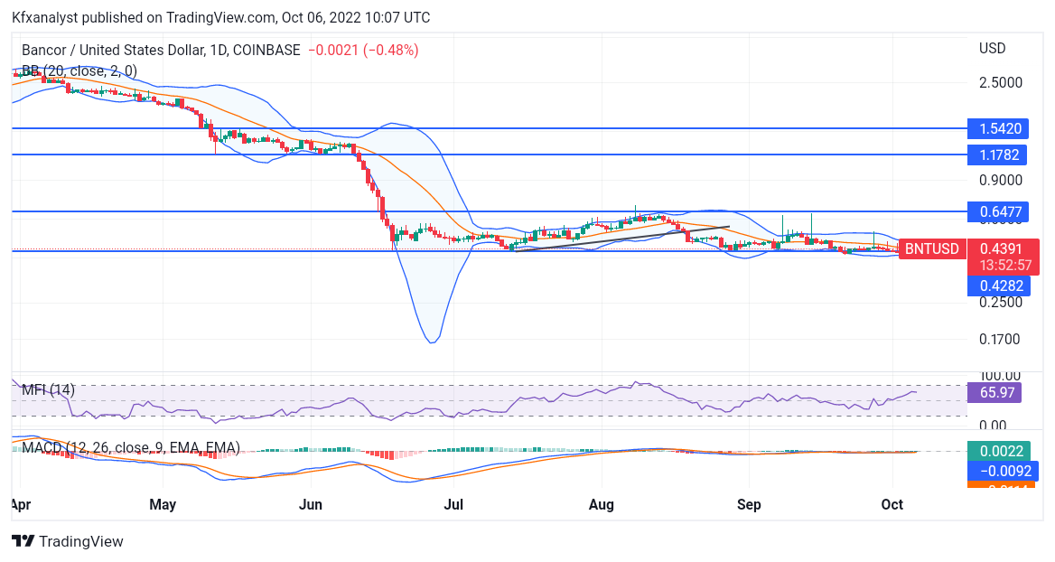
Task: Click the 0.6477 price level label
Action: click(998, 212)
